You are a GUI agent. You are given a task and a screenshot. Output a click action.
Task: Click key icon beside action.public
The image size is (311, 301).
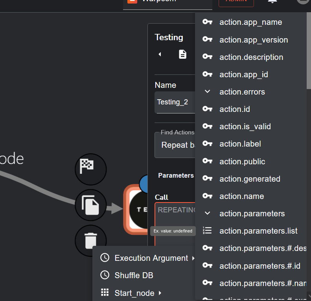click(x=207, y=161)
